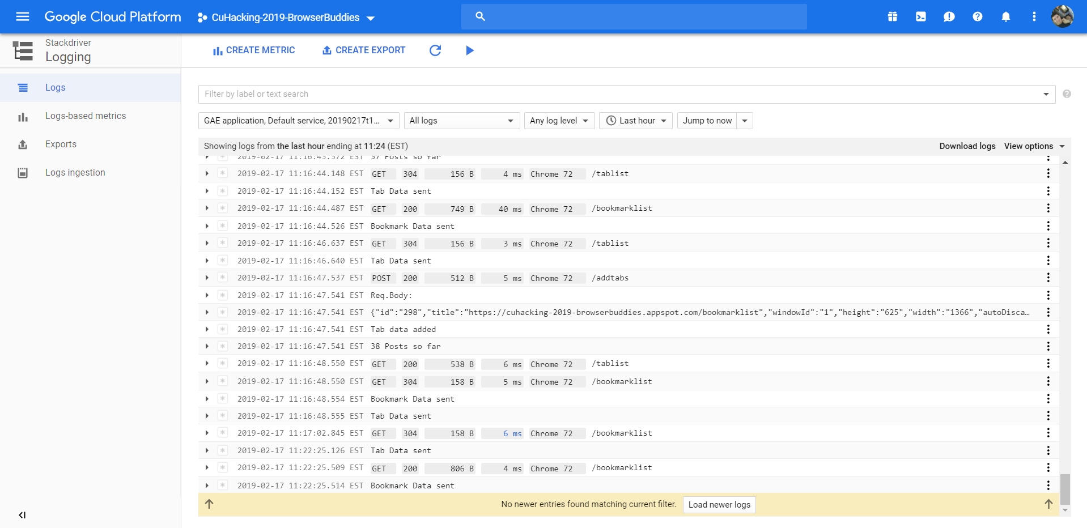Screen dimensions: 1087x528
Task: Select Logs in the sidebar
Action: point(91,88)
